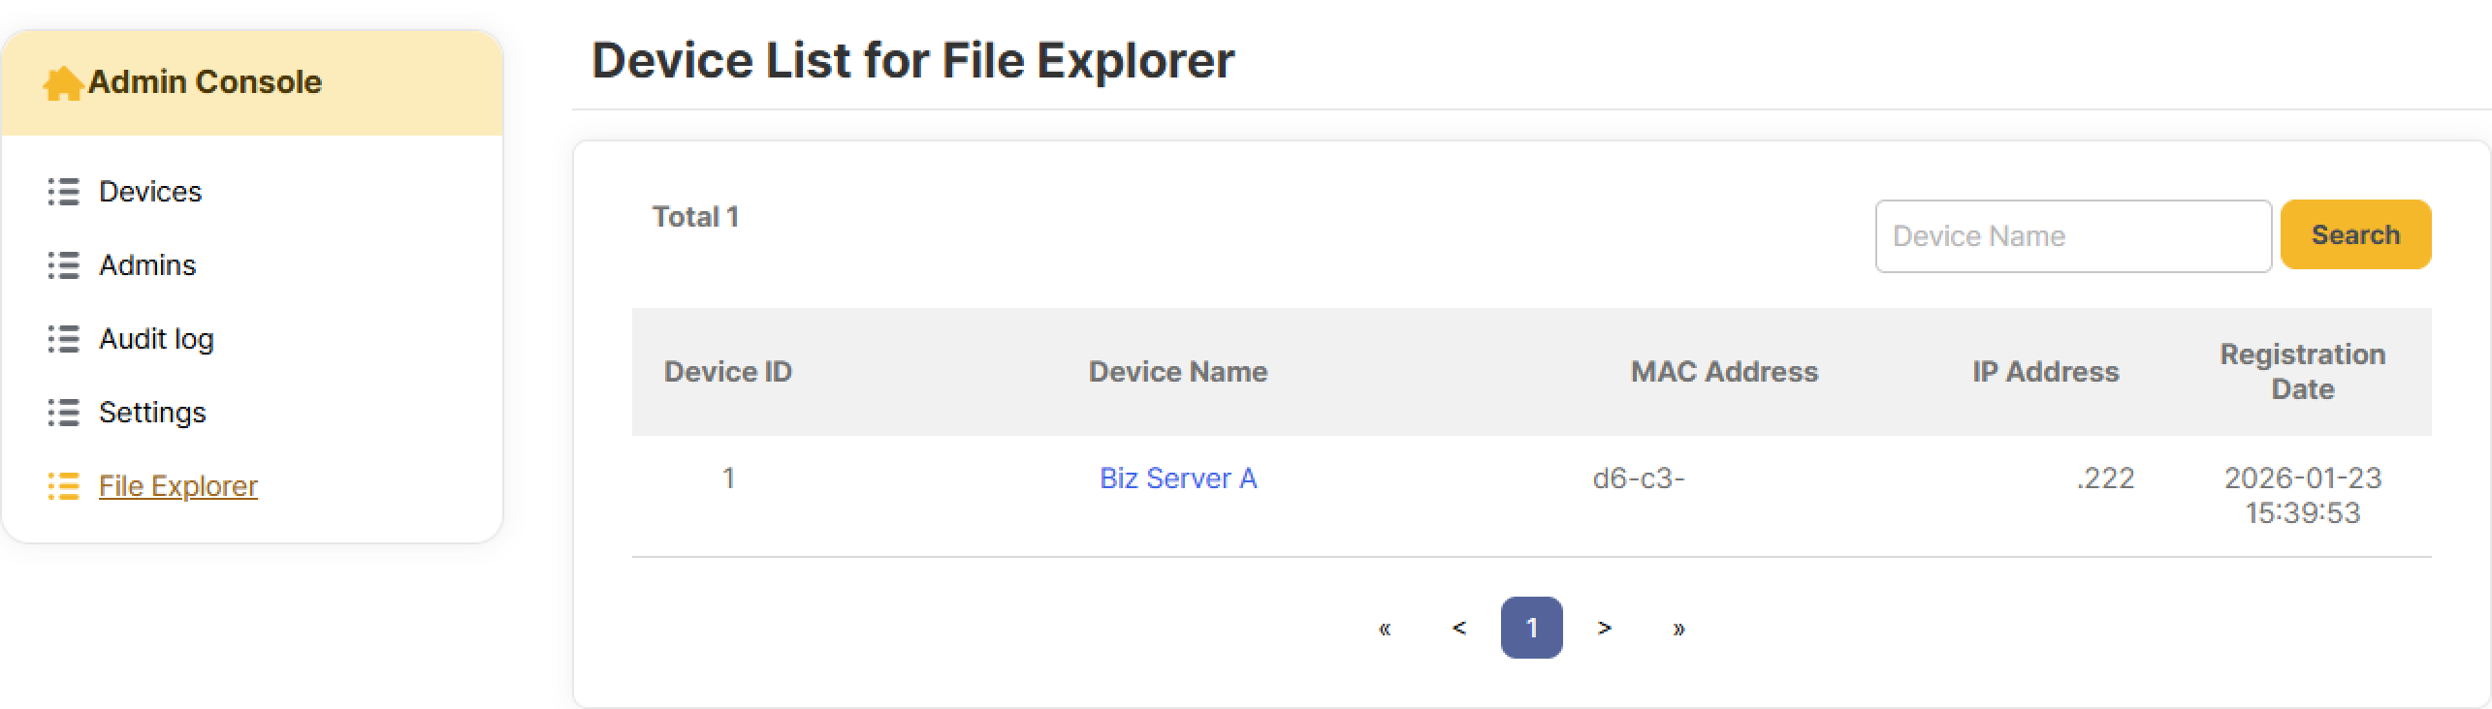
Task: Jump to the last page with »
Action: coord(1678,629)
